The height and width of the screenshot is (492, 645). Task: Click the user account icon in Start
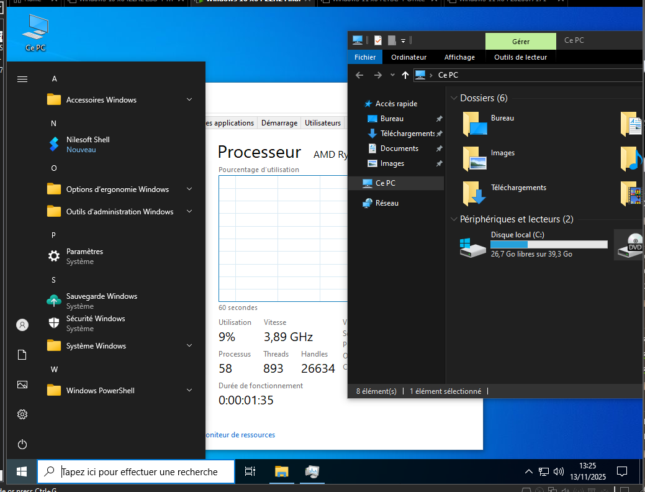click(x=22, y=325)
